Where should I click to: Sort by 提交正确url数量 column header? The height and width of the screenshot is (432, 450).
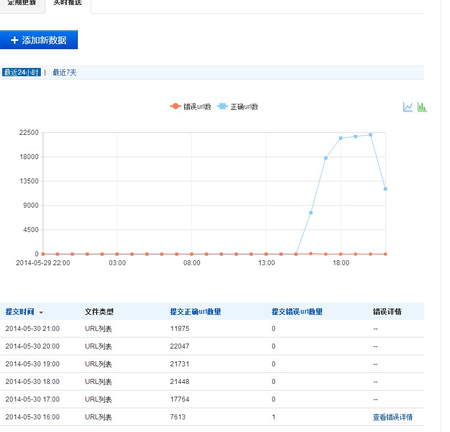pos(195,312)
